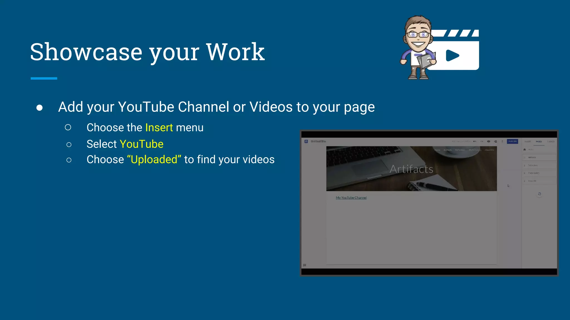Open the three-dot more options menu
The height and width of the screenshot is (320, 570).
(x=502, y=141)
